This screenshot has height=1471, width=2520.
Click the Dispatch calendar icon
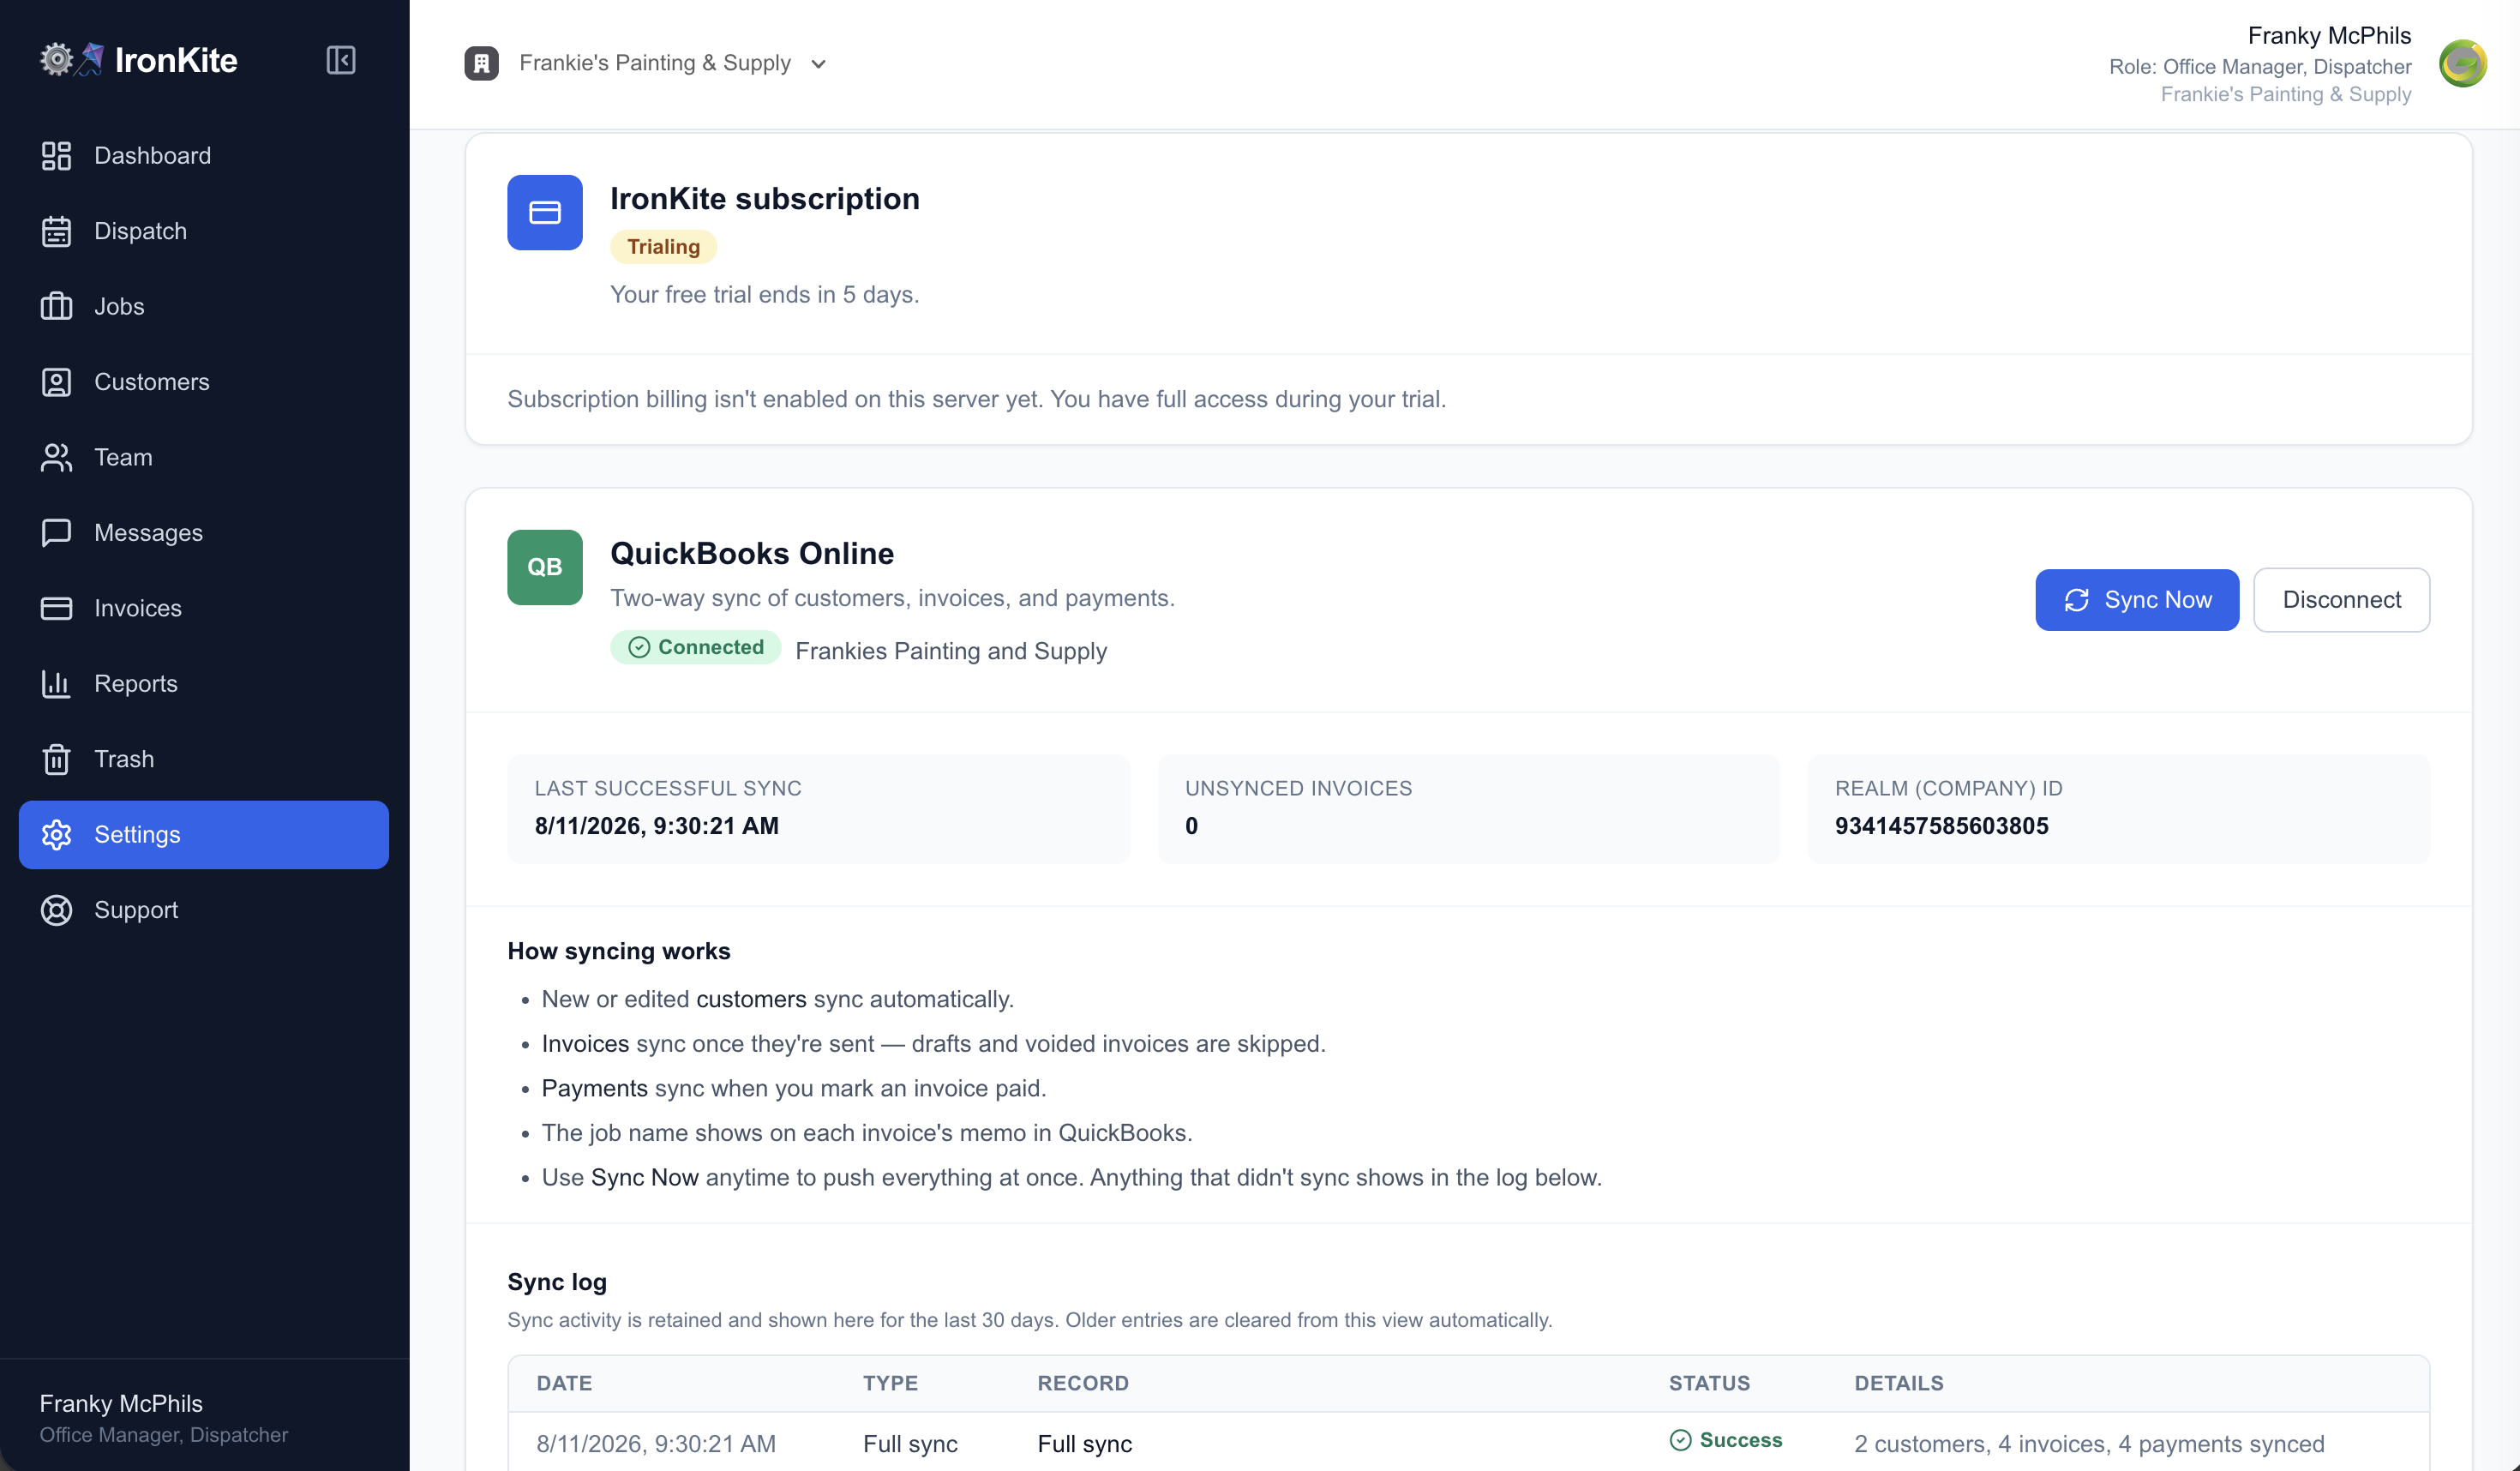click(56, 231)
